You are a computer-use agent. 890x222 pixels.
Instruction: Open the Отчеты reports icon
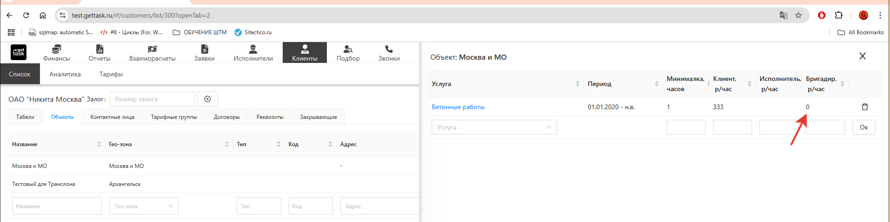[x=99, y=49]
